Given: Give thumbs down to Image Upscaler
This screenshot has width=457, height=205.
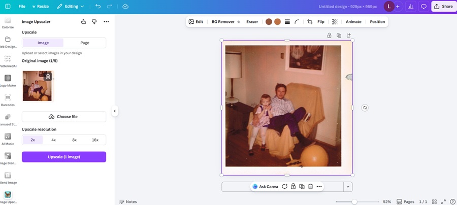Looking at the screenshot, I should pyautogui.click(x=94, y=21).
